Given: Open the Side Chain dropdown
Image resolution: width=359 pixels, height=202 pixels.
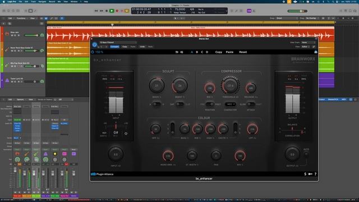Looking at the screenshot, I should (x=309, y=43).
